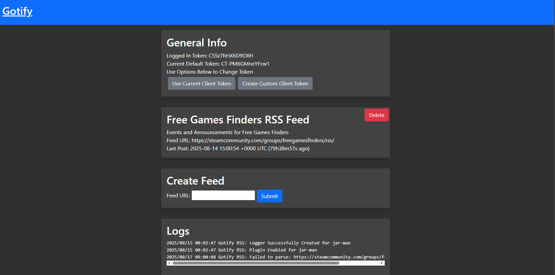This screenshot has width=555, height=275.
Task: Submit the new feed URL
Action: tap(270, 196)
